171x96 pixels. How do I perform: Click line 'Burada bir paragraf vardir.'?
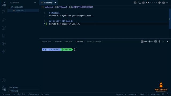pyautogui.click(x=65, y=24)
